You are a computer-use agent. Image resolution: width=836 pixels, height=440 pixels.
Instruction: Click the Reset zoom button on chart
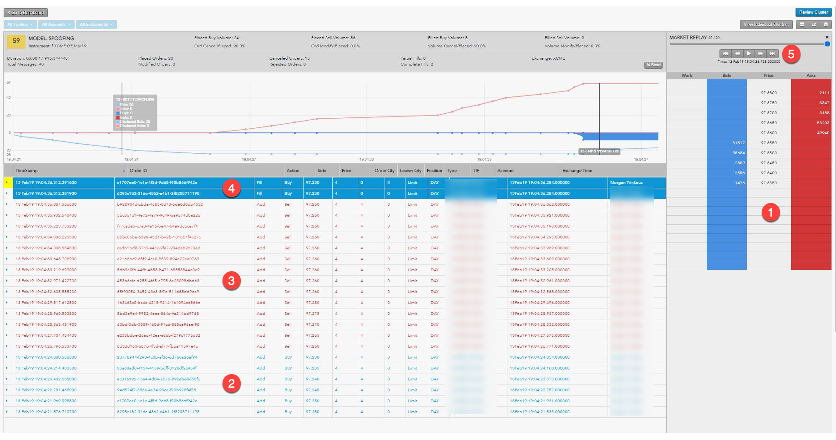[654, 65]
